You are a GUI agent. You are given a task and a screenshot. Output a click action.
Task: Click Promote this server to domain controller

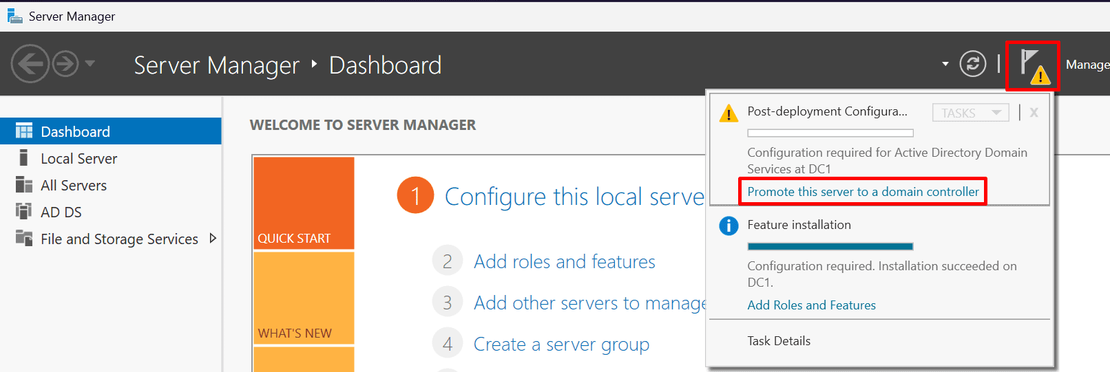coord(863,192)
